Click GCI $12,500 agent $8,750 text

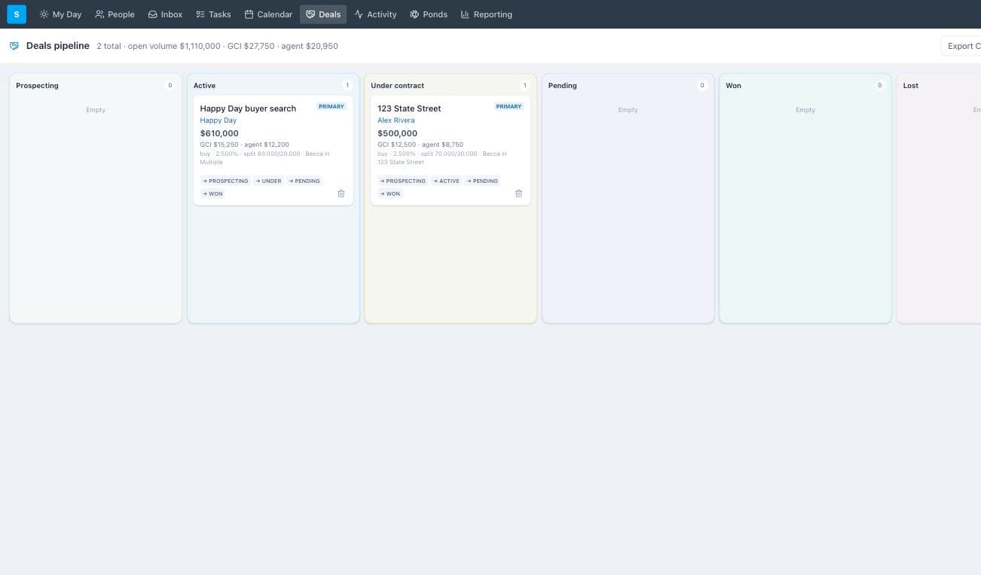click(x=420, y=145)
